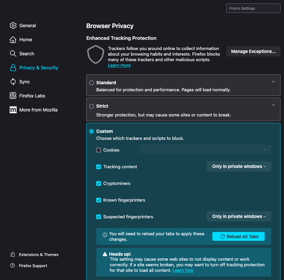Click the Find in Settings search field
Viewport: 284px width, 280px height.
[x=253, y=8]
